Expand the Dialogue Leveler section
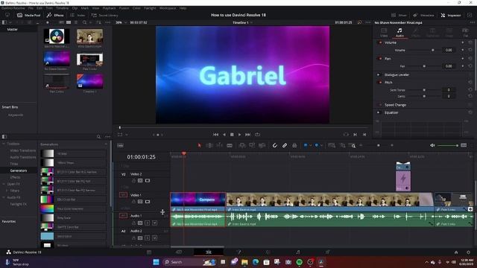This screenshot has height=268, width=477. point(397,74)
